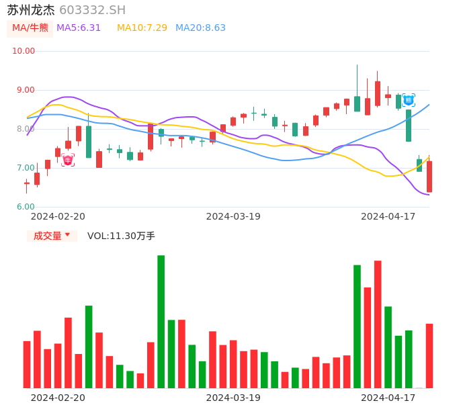Click the pink bull marker icon on the chart
Viewport: 461px width, 407px height.
click(68, 160)
